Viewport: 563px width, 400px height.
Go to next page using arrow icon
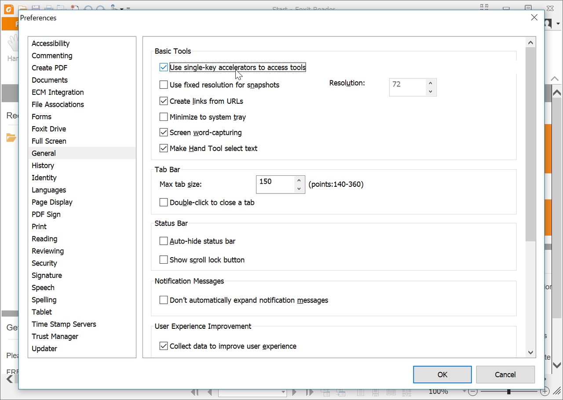[294, 392]
